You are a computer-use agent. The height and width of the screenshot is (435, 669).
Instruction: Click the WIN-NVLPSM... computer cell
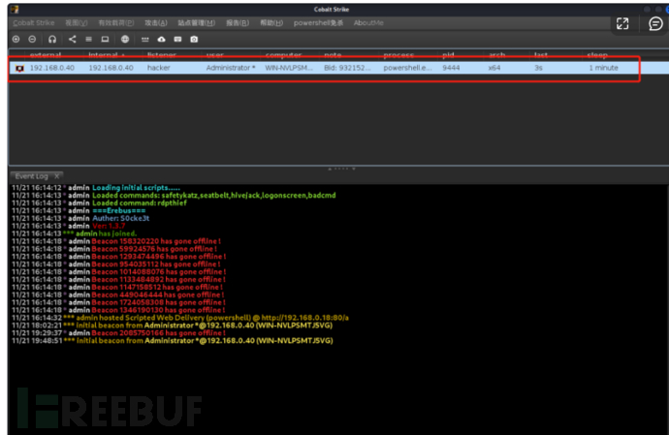(x=289, y=68)
